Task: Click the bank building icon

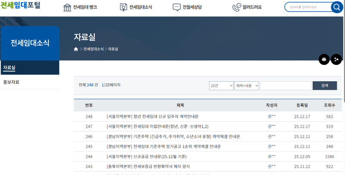Action: [x=67, y=7]
